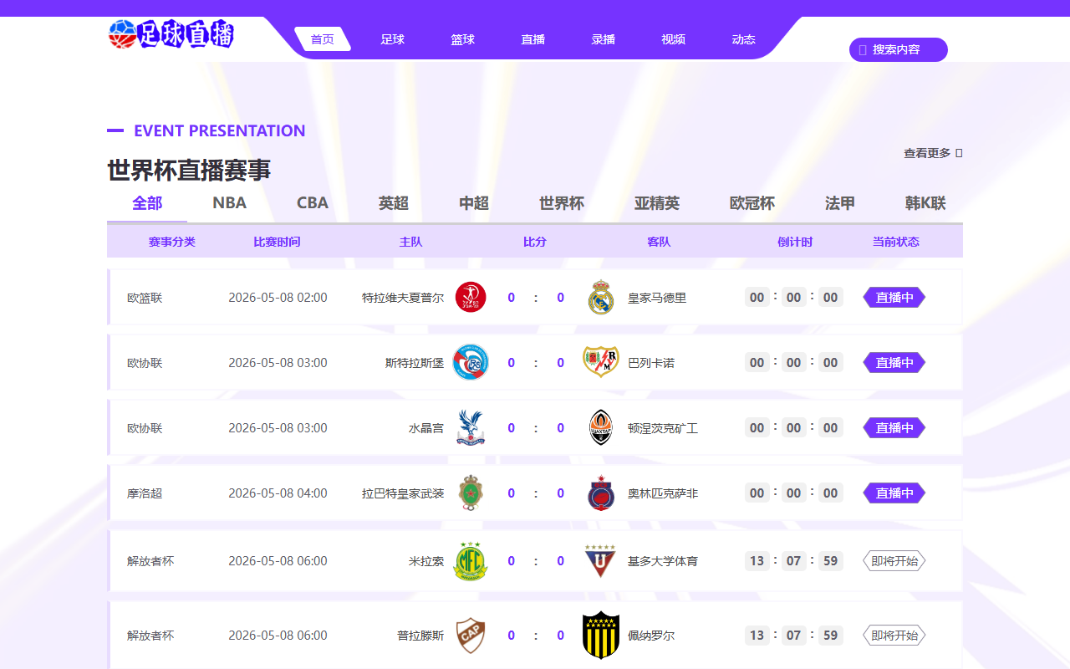Open the 足球 navigation item
The height and width of the screenshot is (669, 1070).
[x=393, y=39]
